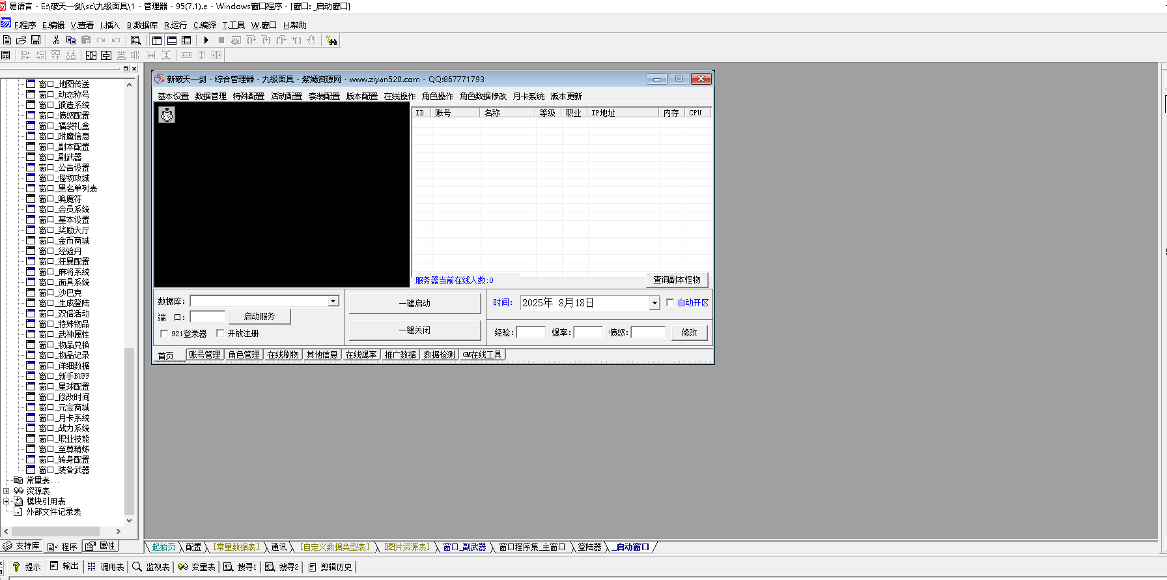Open the R.运行 menu
Image resolution: width=1167 pixels, height=580 pixels.
[x=175, y=25]
